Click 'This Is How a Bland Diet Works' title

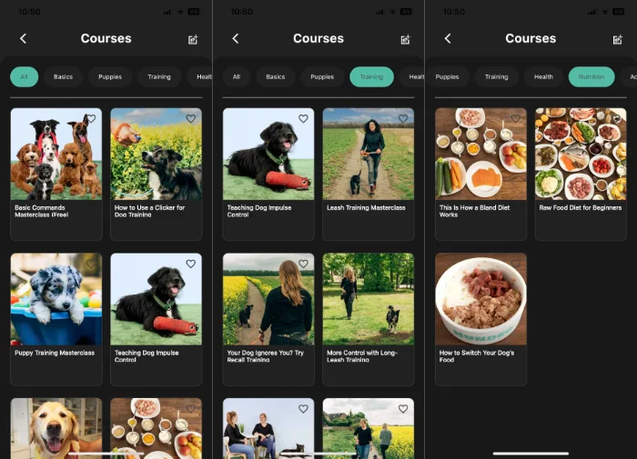coord(474,211)
